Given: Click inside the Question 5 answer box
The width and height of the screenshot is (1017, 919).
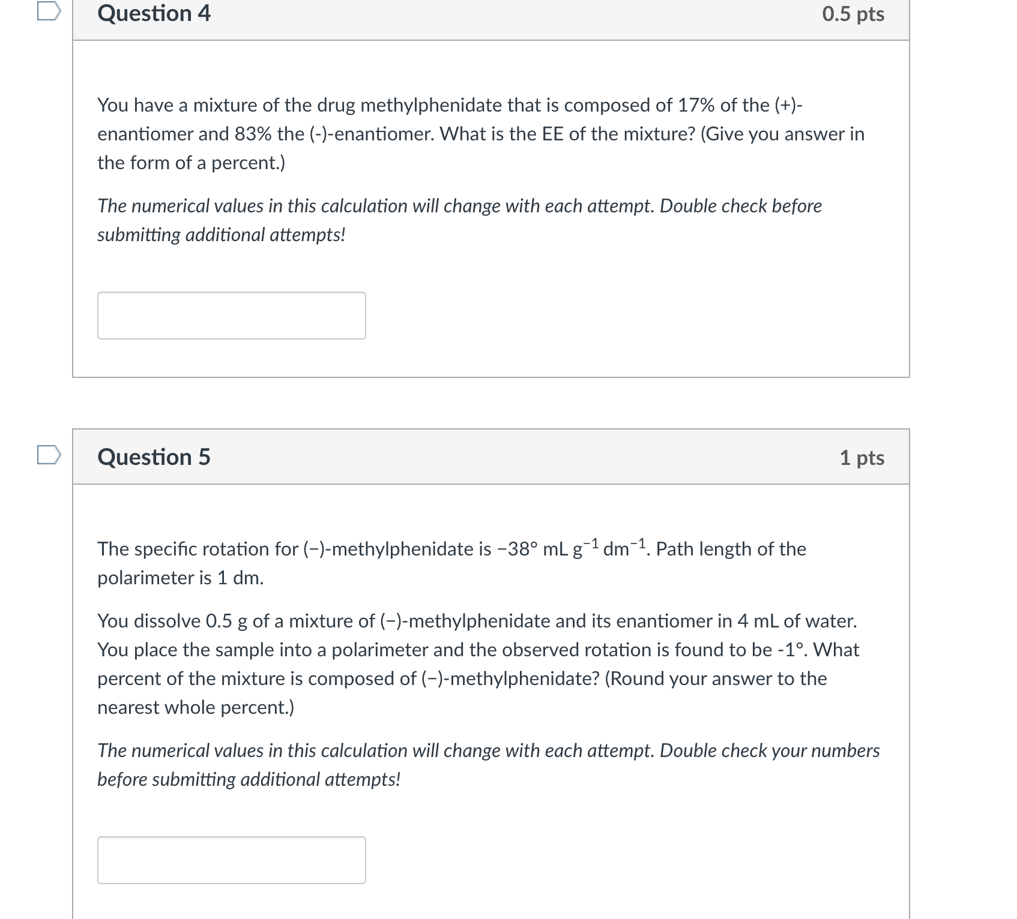Looking at the screenshot, I should point(231,861).
